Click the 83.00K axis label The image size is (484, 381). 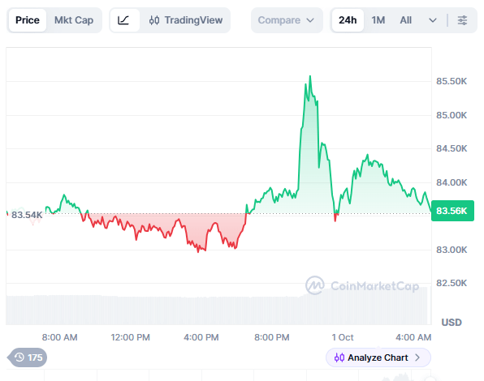pyautogui.click(x=452, y=250)
